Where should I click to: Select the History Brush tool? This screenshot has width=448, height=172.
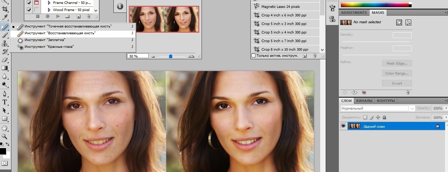[x=5, y=51]
